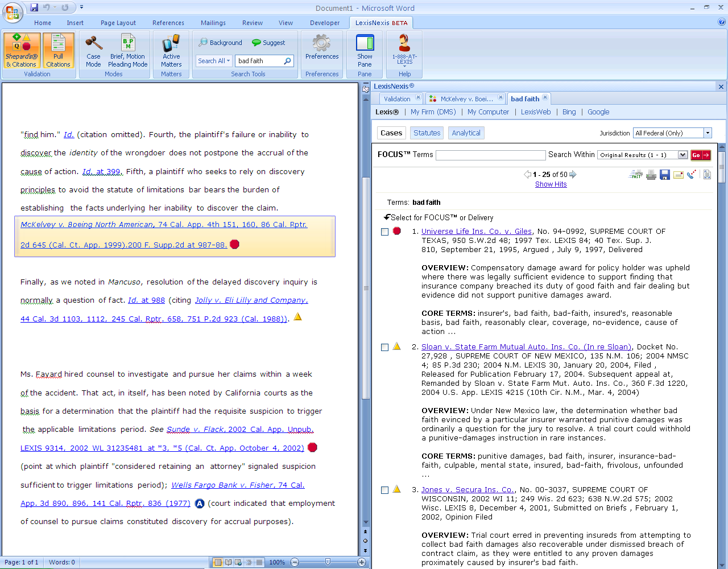The image size is (728, 569).
Task: Click the Pull Citations button
Action: (x=58, y=51)
